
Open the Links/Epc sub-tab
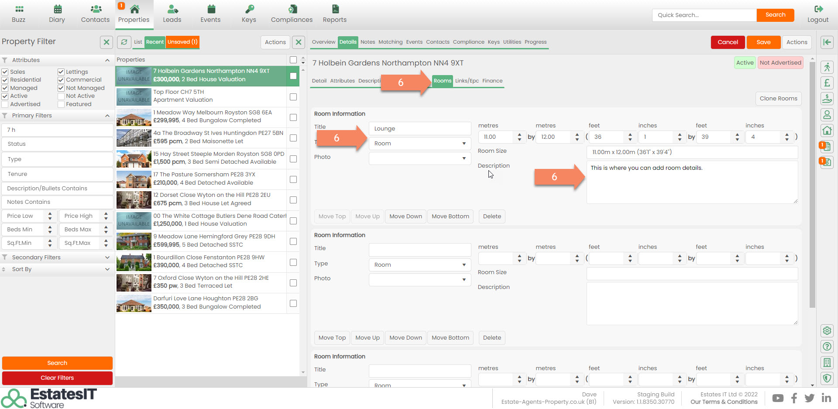pyautogui.click(x=467, y=81)
